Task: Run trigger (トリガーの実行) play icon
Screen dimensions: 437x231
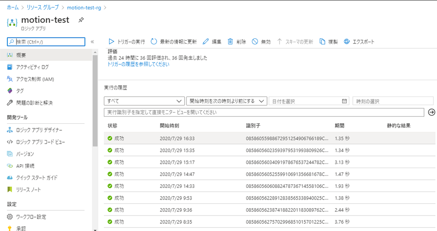Action: coord(111,41)
